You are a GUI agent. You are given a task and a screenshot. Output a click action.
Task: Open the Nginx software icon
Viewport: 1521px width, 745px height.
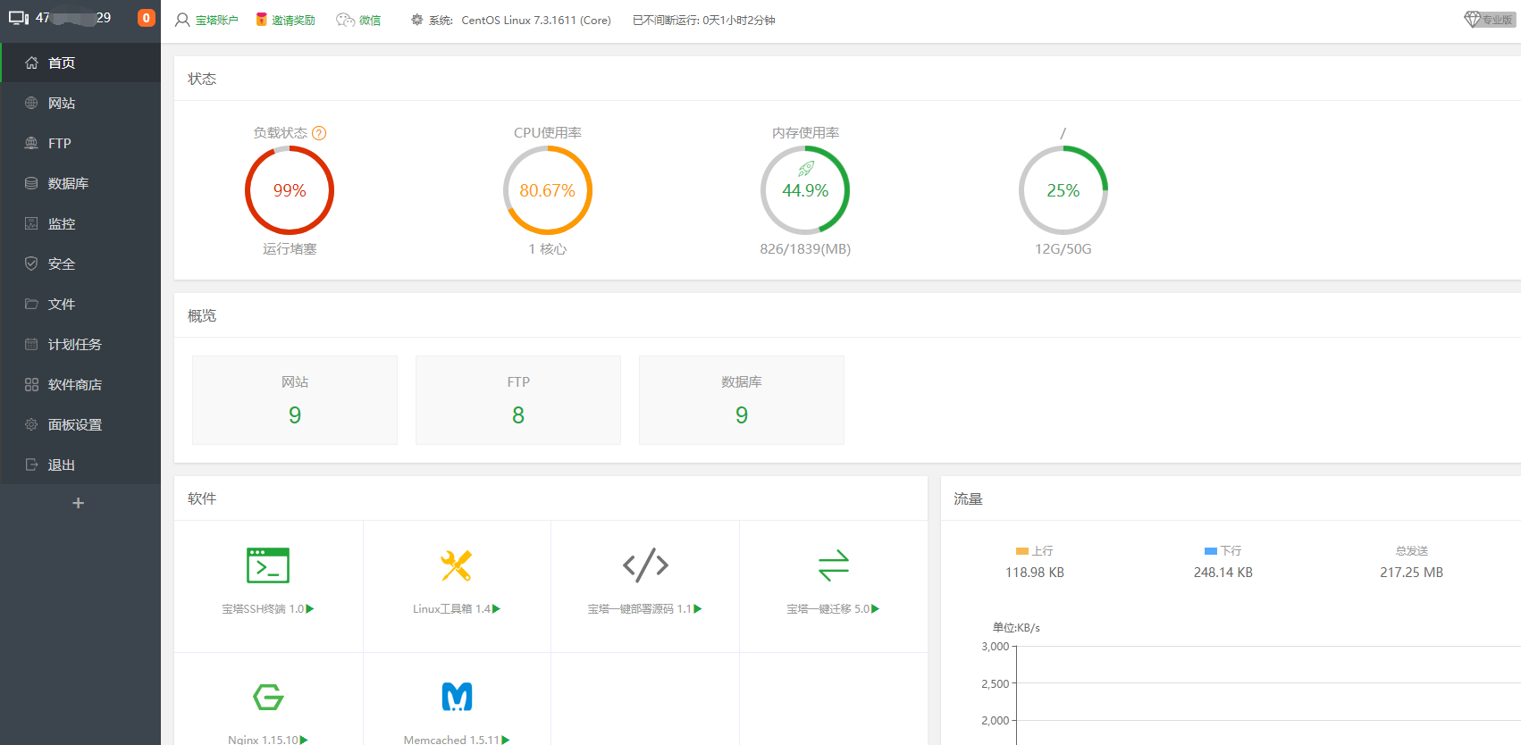coord(268,697)
